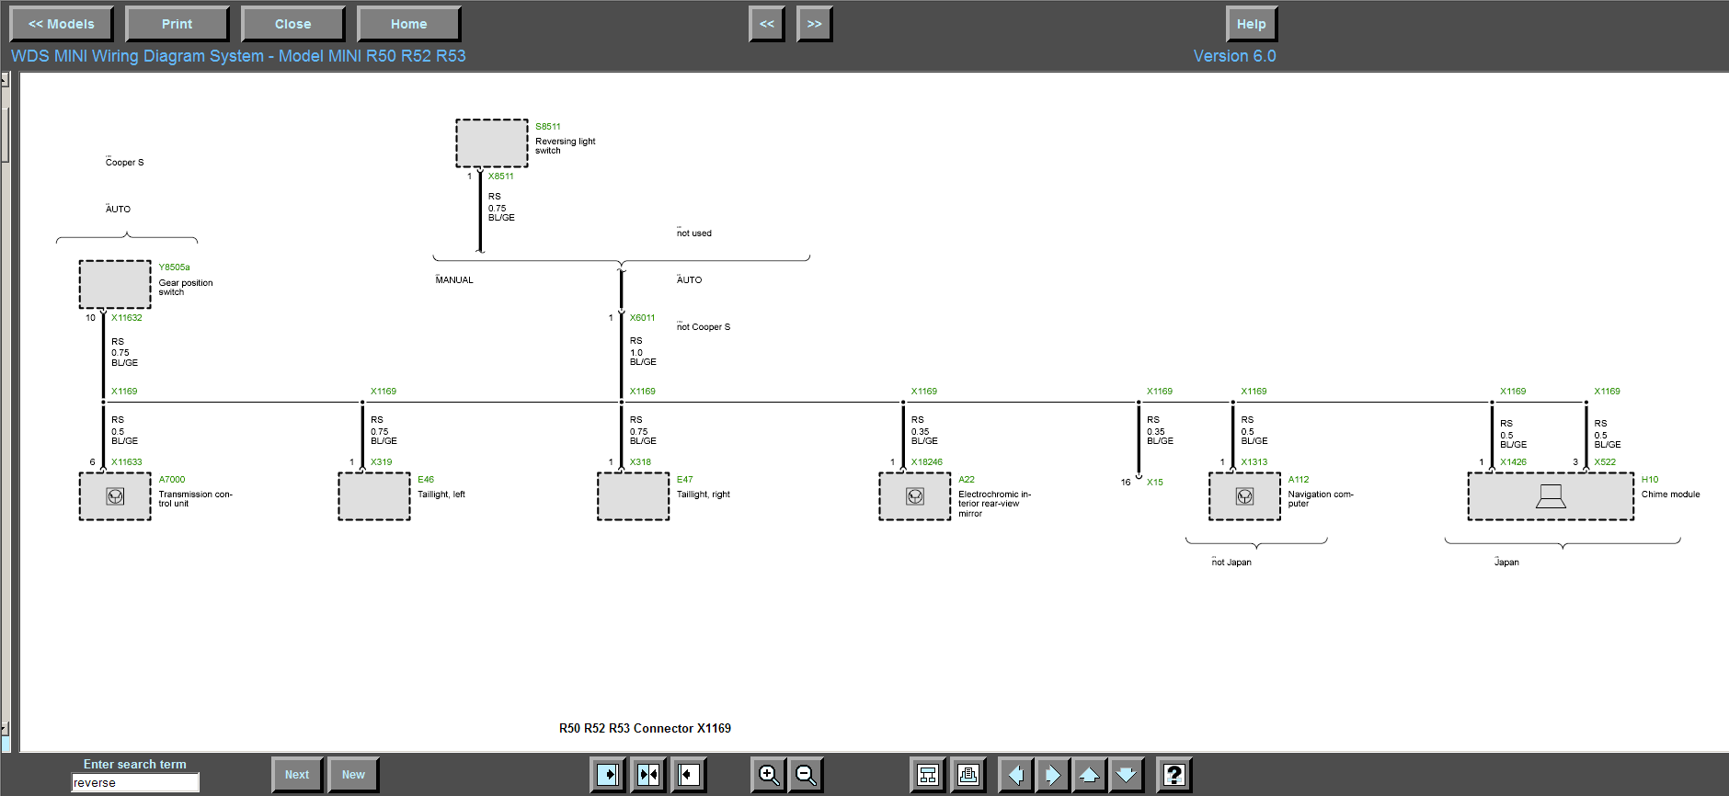Screen dimensions: 1729x796
Task: Go back to the Models list
Action: coord(61,24)
